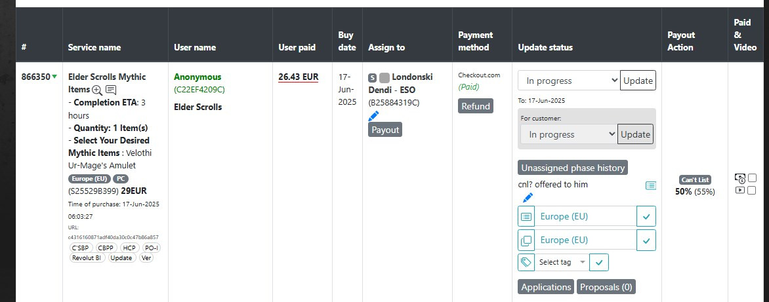Click the tag icon left of Select tag

(526, 262)
